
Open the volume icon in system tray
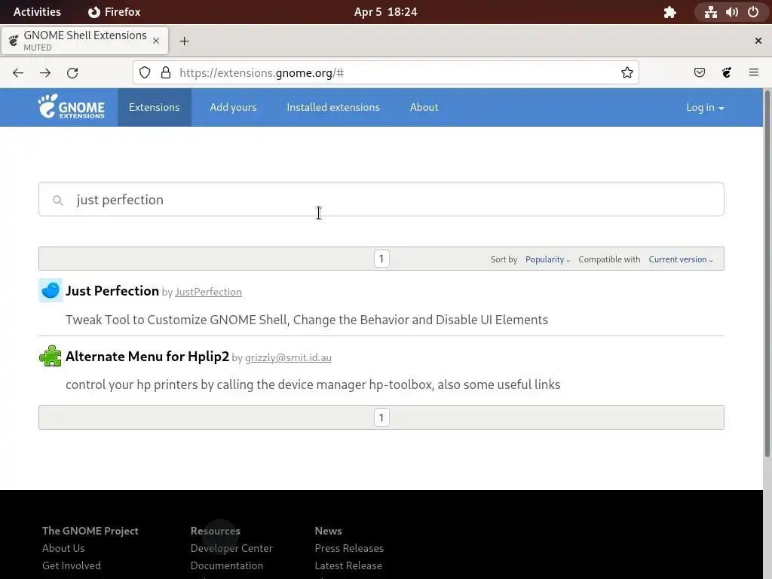click(732, 12)
